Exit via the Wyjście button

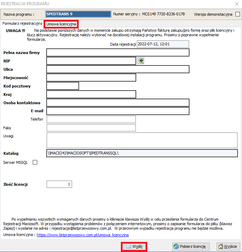point(228,246)
